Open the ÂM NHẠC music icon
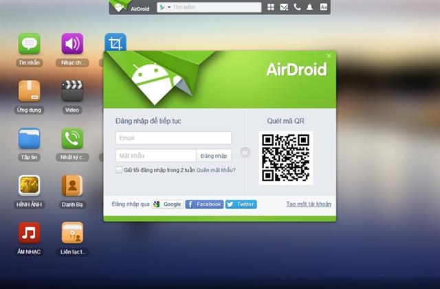Screen dimensions: 440x289 [29, 233]
